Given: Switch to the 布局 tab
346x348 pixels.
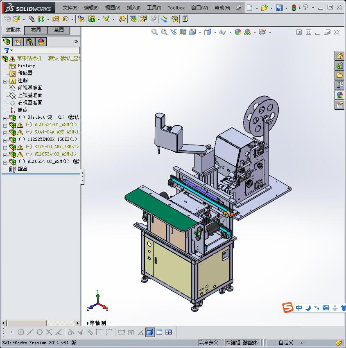Looking at the screenshot, I should pos(36,30).
